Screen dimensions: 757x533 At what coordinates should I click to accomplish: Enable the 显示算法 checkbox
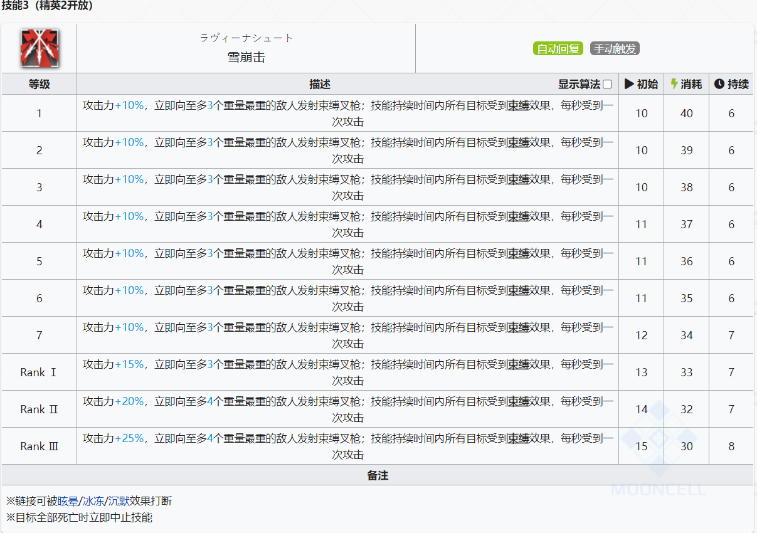607,84
